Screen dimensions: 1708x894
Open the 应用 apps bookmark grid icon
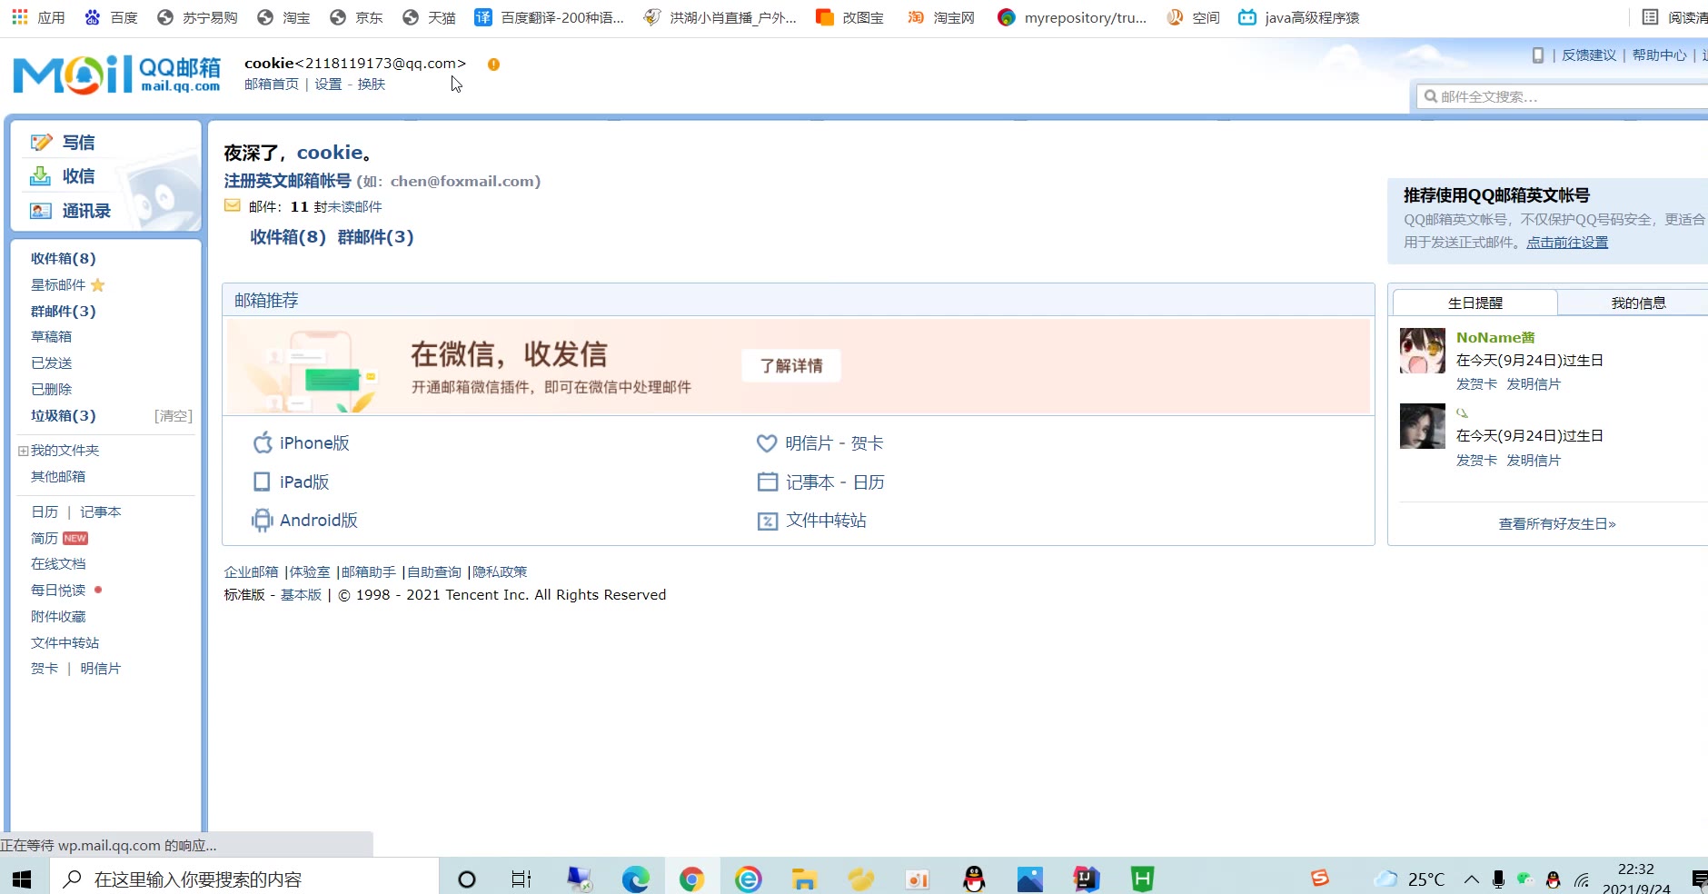tap(19, 16)
